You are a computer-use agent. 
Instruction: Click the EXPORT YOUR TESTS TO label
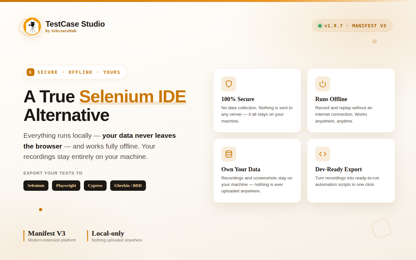pos(53,173)
